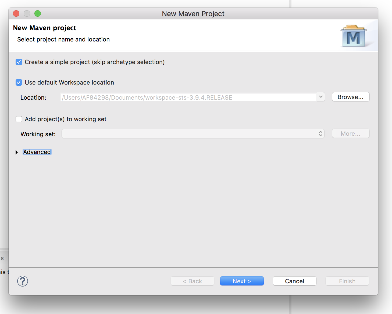Enable Add project(s) to working set

(19, 119)
